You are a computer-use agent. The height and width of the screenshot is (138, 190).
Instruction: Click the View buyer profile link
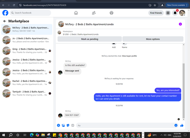click(x=129, y=56)
